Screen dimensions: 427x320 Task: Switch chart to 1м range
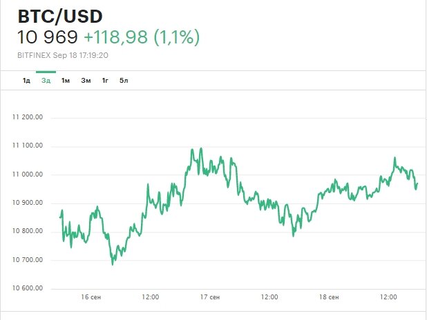66,81
